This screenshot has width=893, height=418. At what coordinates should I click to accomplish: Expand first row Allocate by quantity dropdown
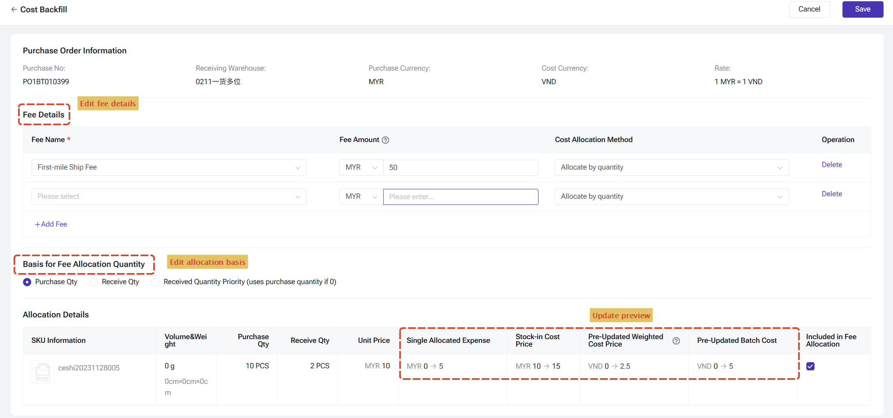point(672,168)
